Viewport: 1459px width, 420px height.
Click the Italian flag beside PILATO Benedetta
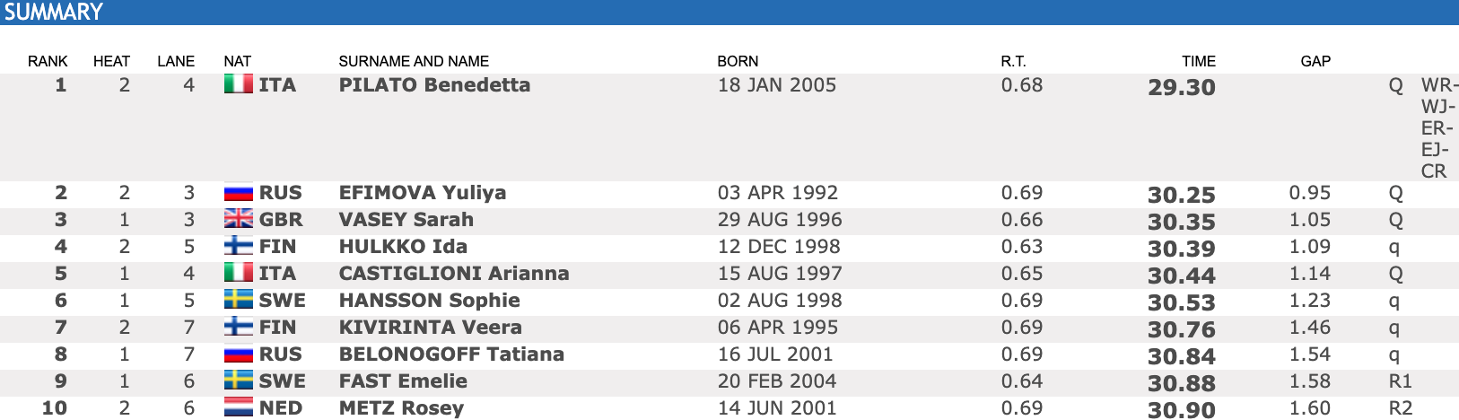pos(239,84)
